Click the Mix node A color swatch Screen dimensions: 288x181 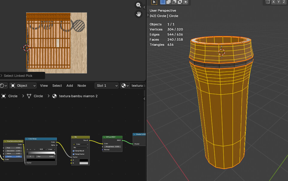click(84, 160)
